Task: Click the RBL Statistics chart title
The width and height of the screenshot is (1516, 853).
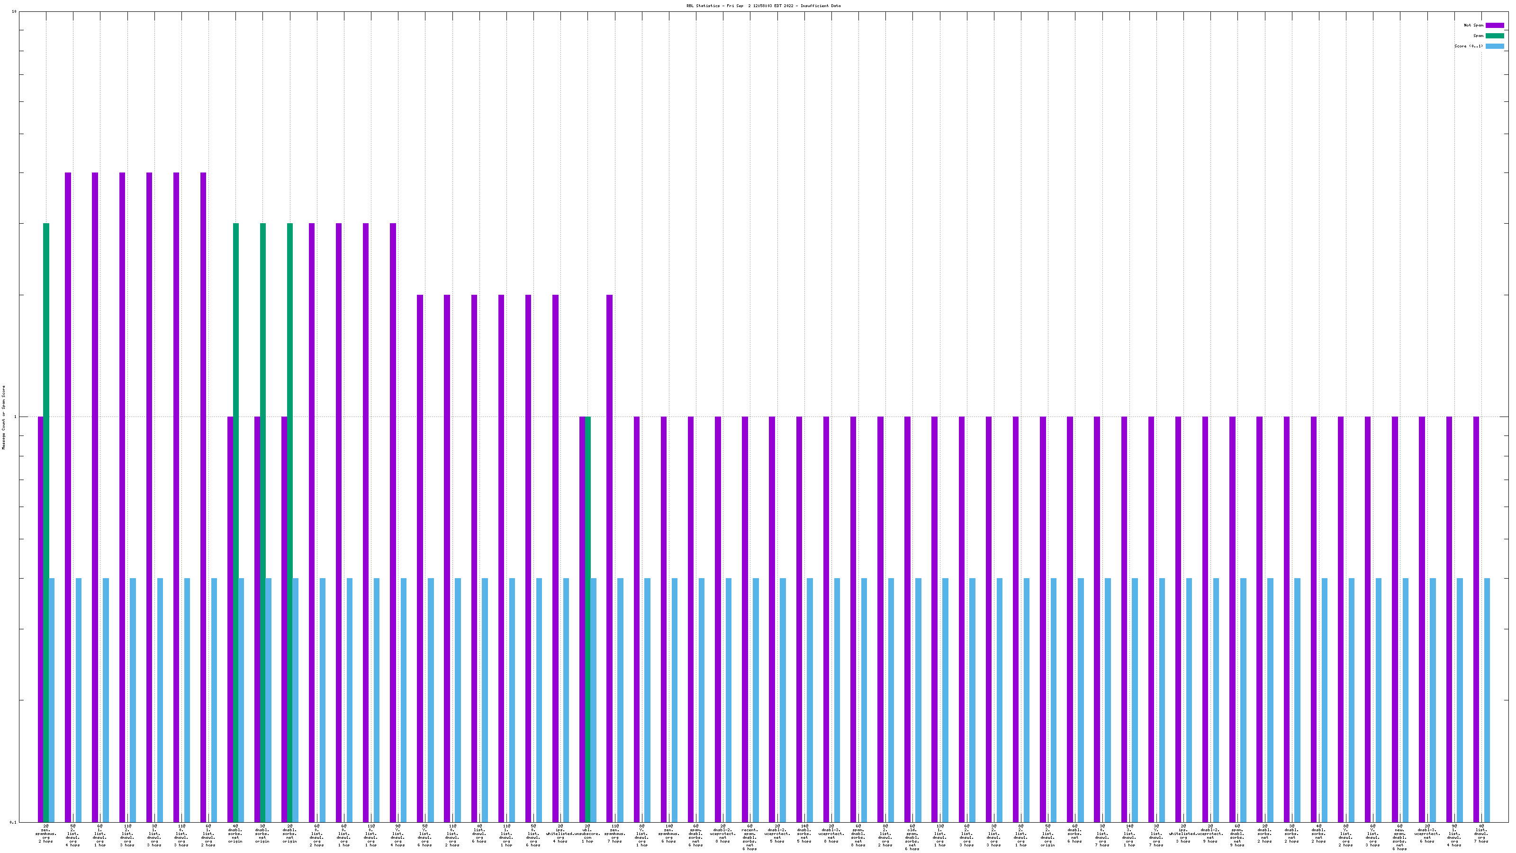Action: [x=763, y=6]
